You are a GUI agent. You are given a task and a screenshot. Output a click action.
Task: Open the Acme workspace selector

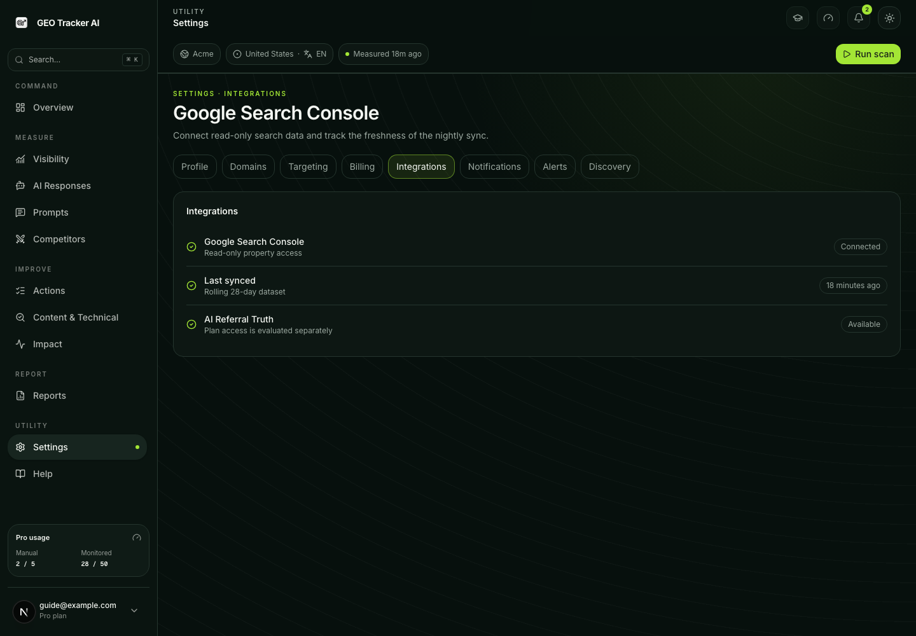(197, 54)
